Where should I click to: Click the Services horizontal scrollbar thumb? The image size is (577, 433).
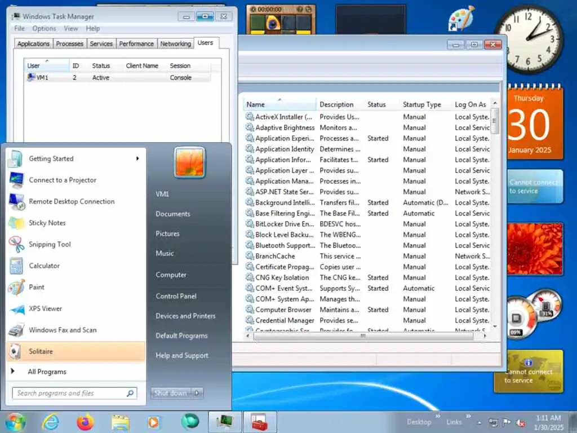pyautogui.click(x=363, y=336)
